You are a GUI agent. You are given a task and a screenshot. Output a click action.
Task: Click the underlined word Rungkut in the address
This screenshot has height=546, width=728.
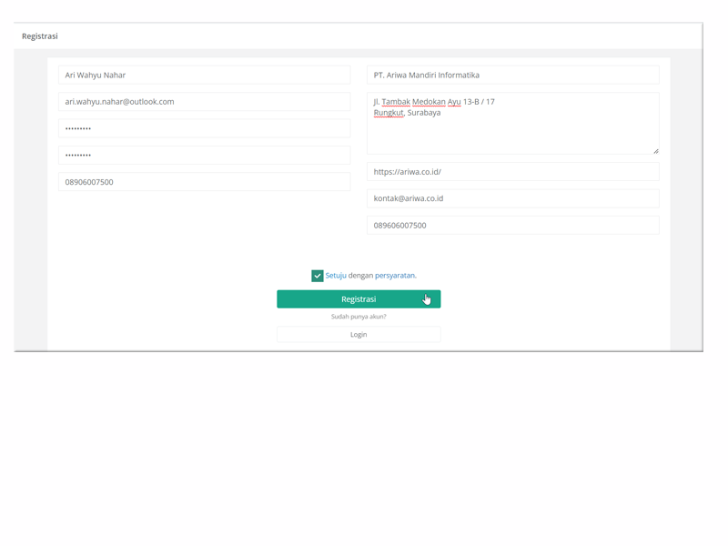coord(389,113)
